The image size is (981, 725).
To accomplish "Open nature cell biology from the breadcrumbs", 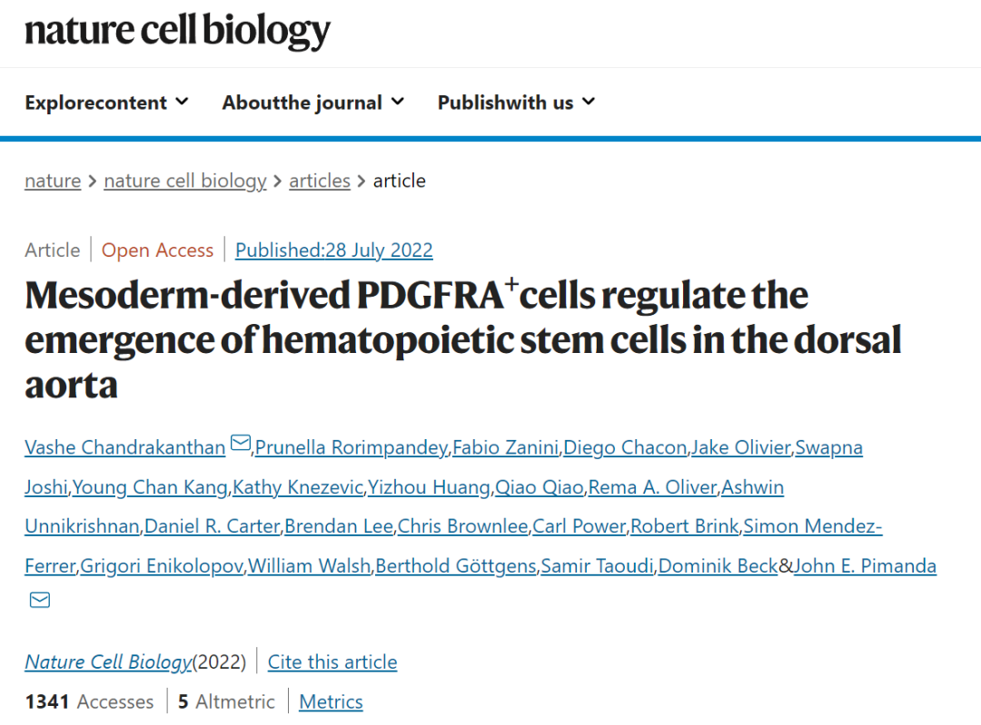I will pyautogui.click(x=184, y=181).
